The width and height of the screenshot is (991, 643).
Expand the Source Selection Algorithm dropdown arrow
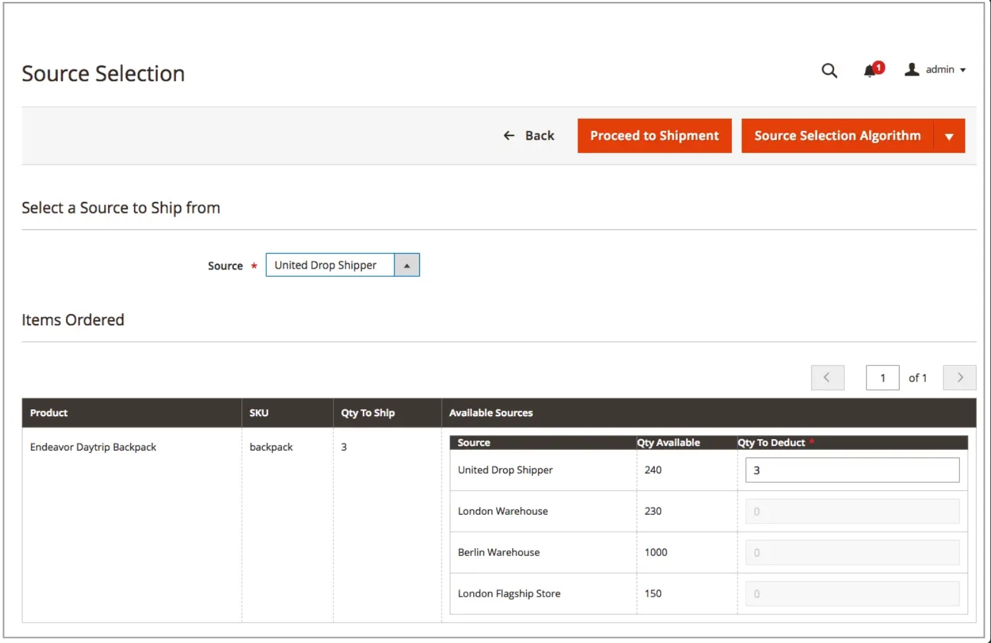point(949,136)
